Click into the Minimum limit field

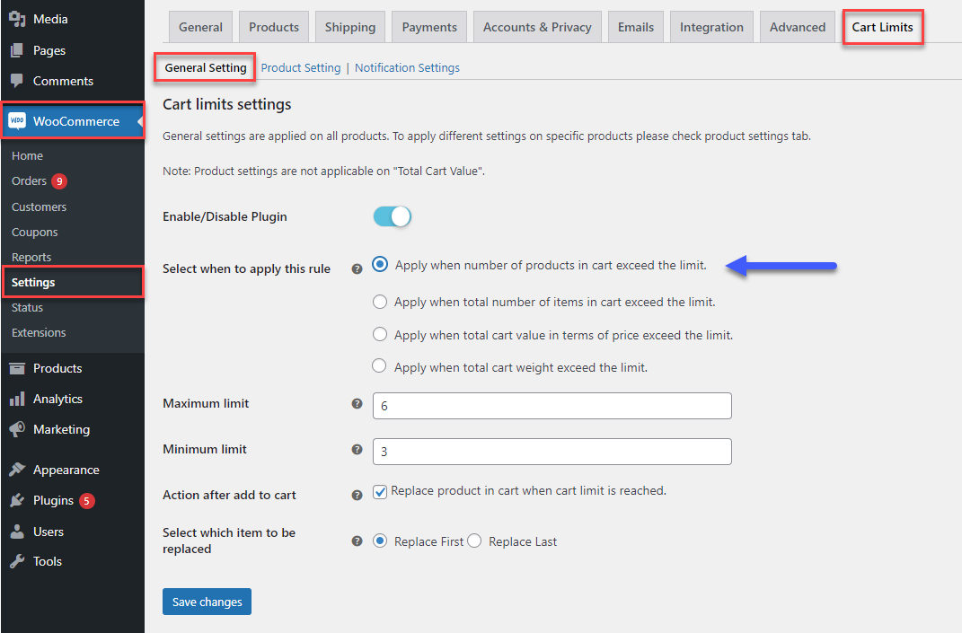(x=552, y=452)
